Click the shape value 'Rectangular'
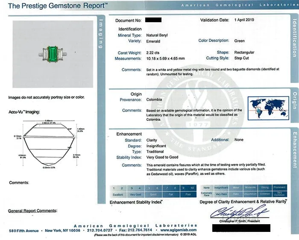Screen dimensions: 299x240 coord(244,52)
